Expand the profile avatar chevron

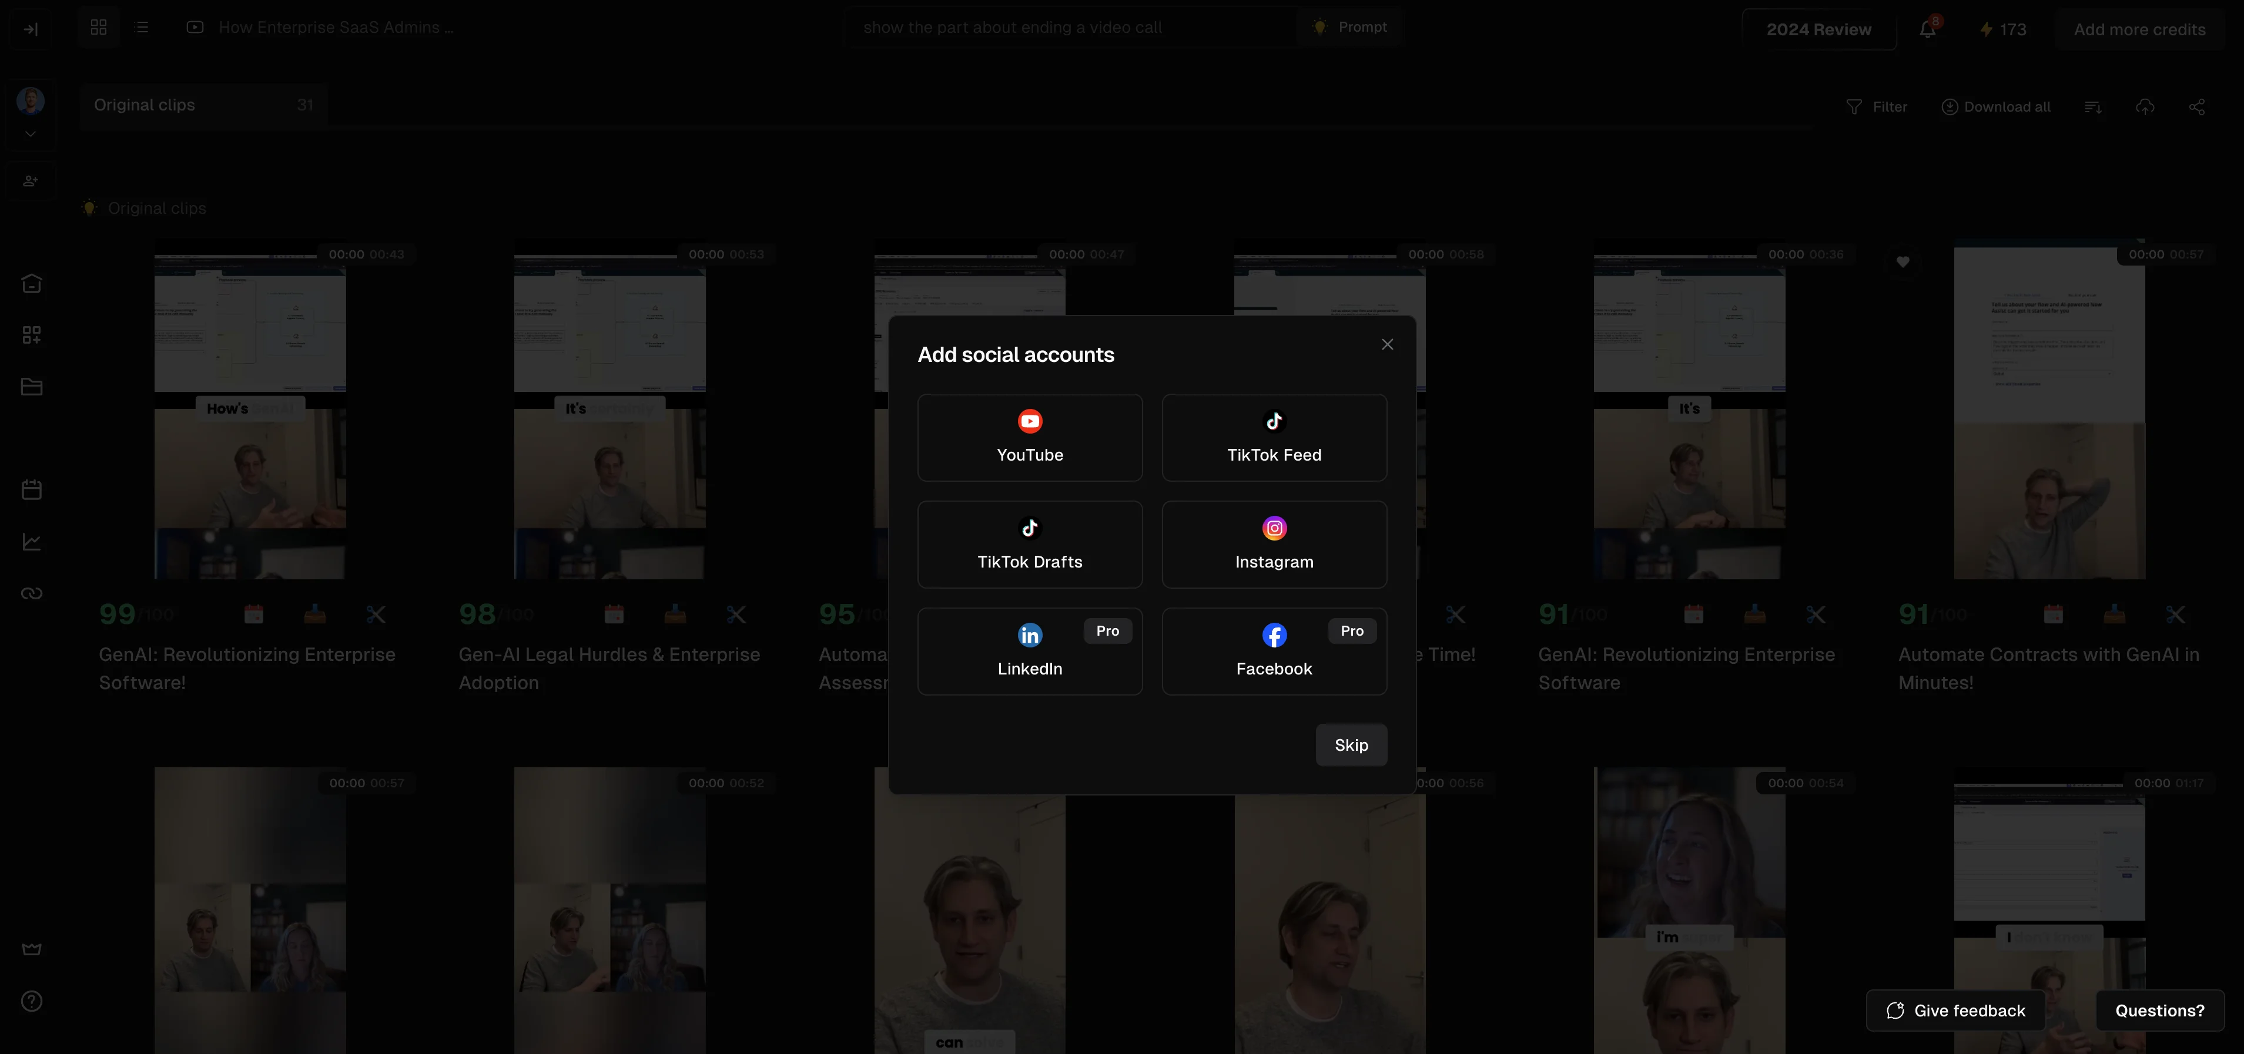pos(31,133)
